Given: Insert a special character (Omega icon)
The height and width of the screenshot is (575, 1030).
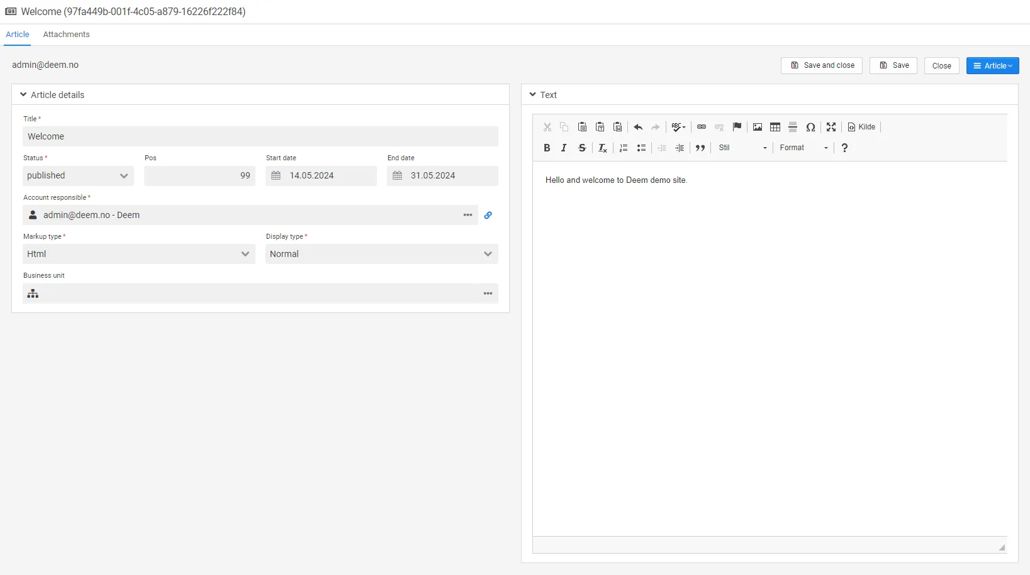Looking at the screenshot, I should point(810,127).
